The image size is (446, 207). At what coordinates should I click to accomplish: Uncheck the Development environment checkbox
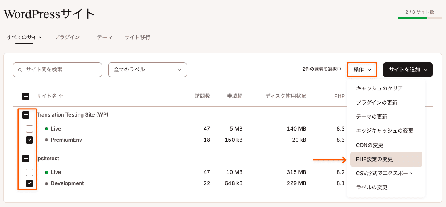coord(29,183)
